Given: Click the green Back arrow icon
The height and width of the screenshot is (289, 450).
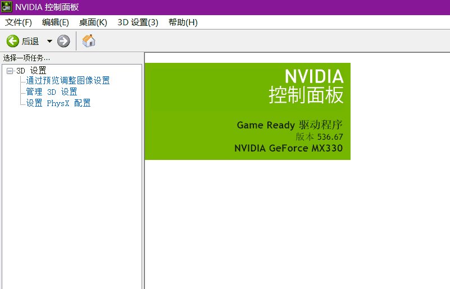Looking at the screenshot, I should click(12, 41).
